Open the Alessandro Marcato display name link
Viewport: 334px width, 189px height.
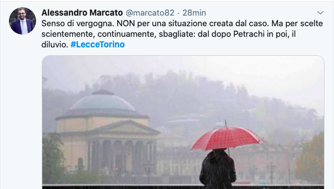82,13
